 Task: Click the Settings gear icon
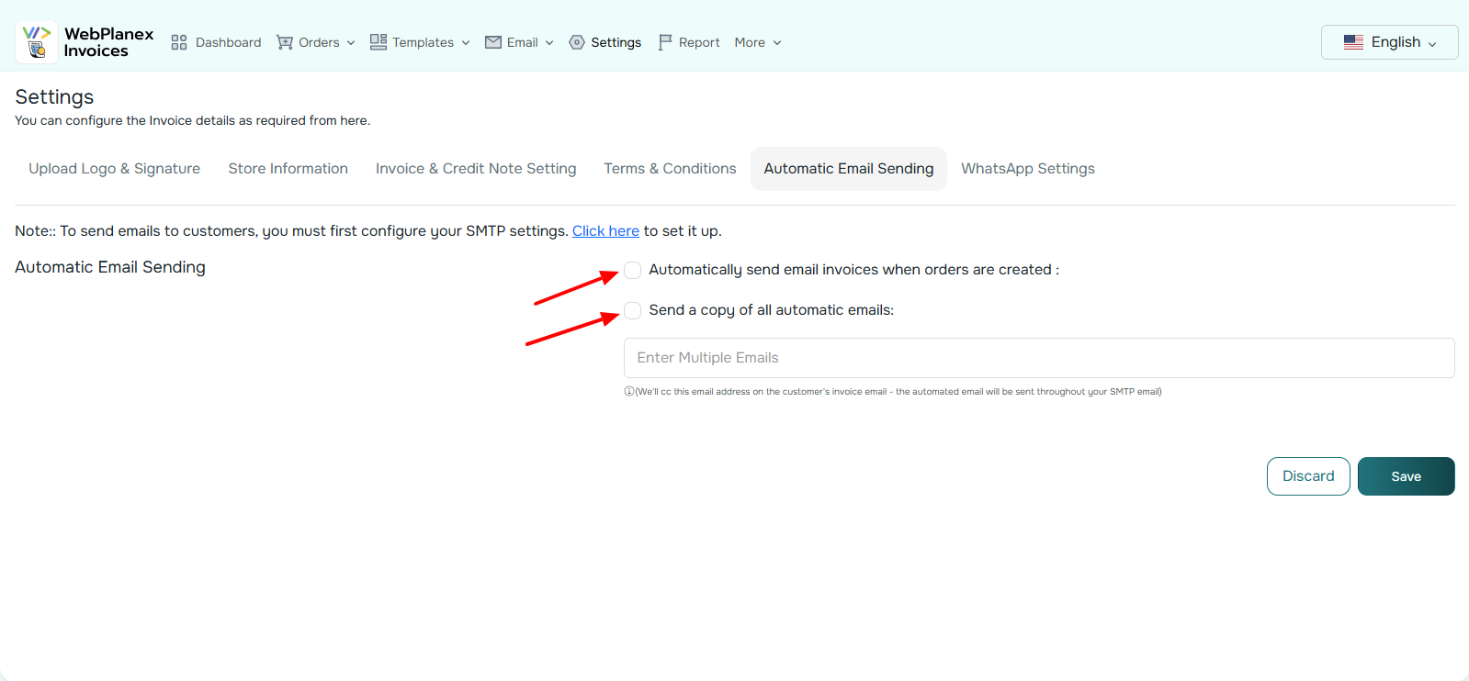pyautogui.click(x=577, y=42)
